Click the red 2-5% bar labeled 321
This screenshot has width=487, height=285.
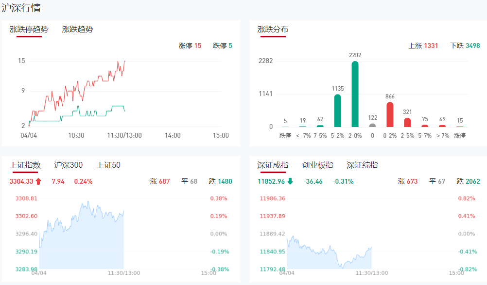(407, 122)
